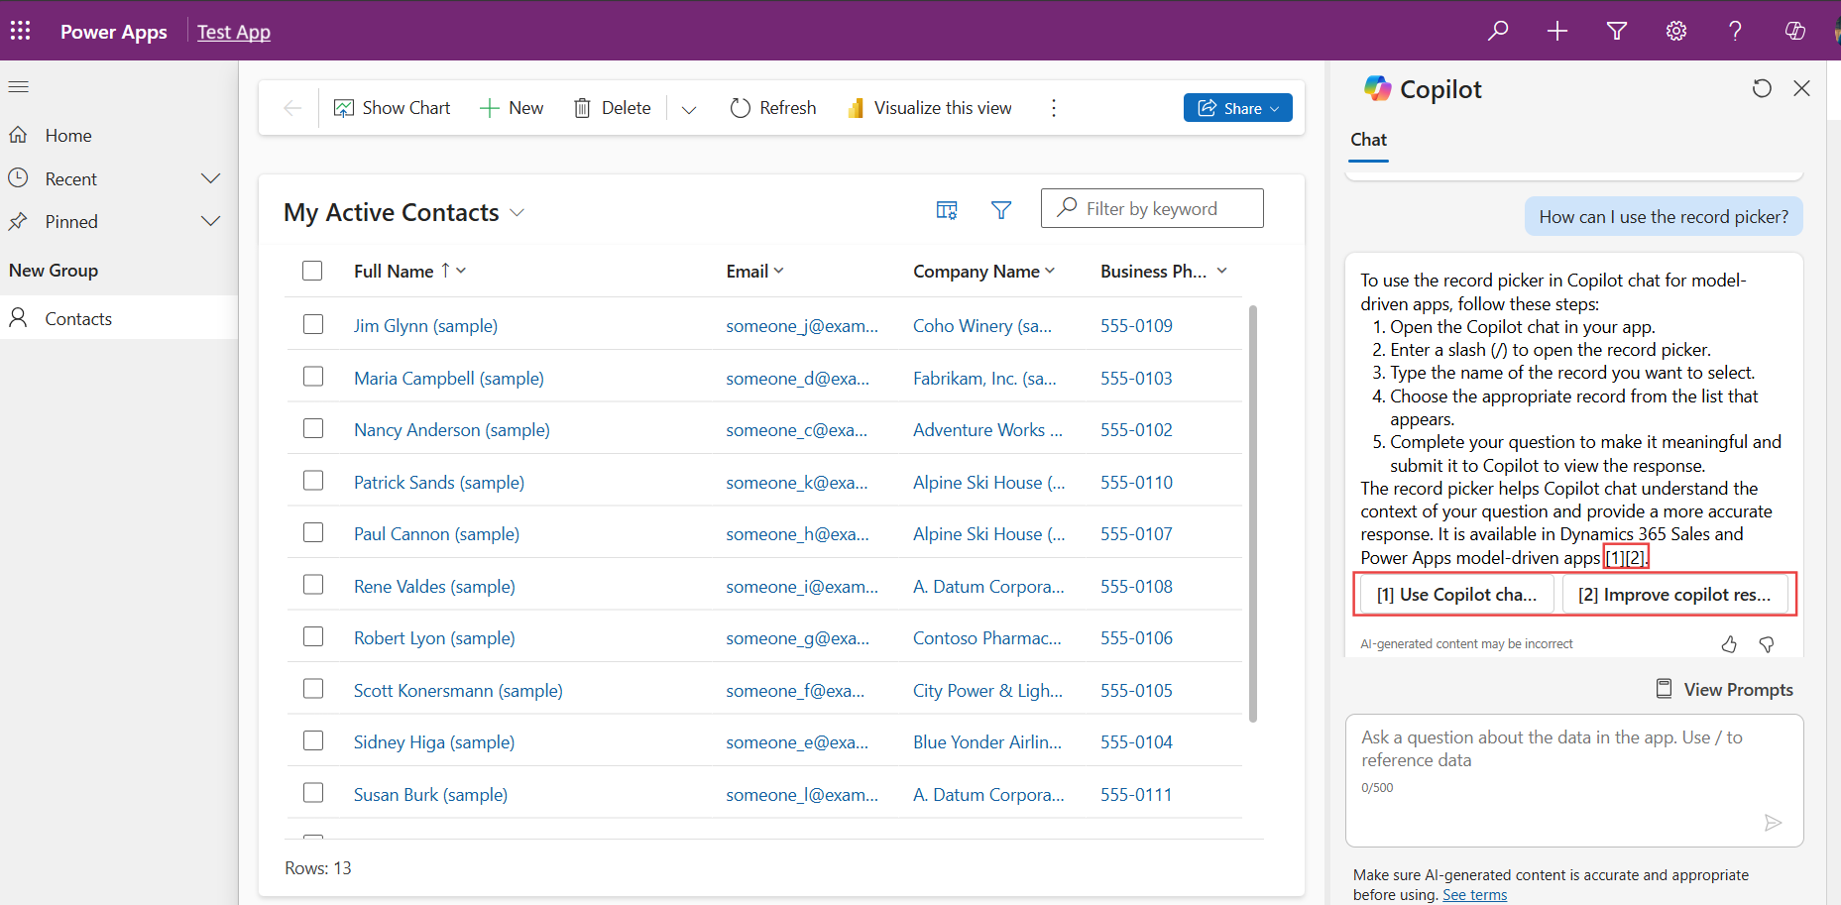Open Contacts in the left navigation

pos(78,318)
